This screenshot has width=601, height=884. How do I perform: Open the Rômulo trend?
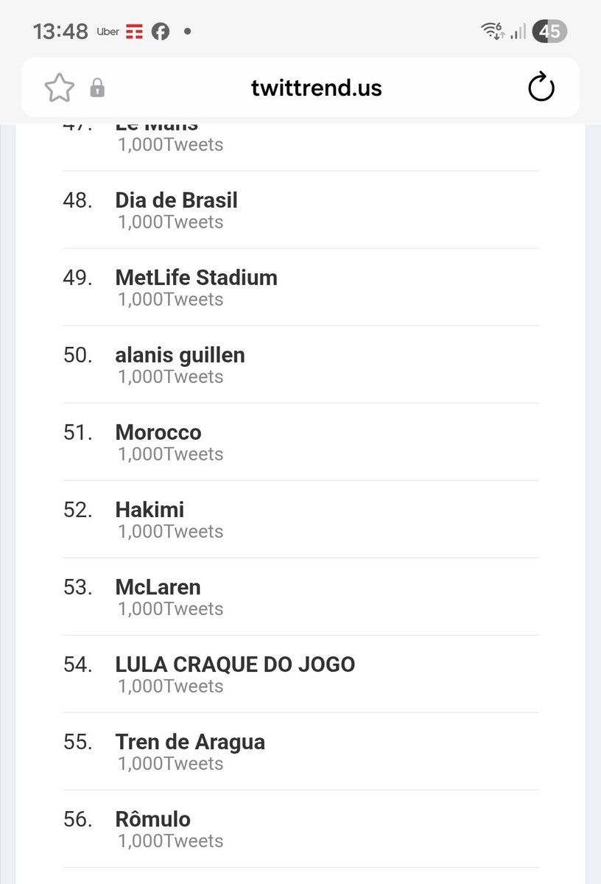[152, 819]
